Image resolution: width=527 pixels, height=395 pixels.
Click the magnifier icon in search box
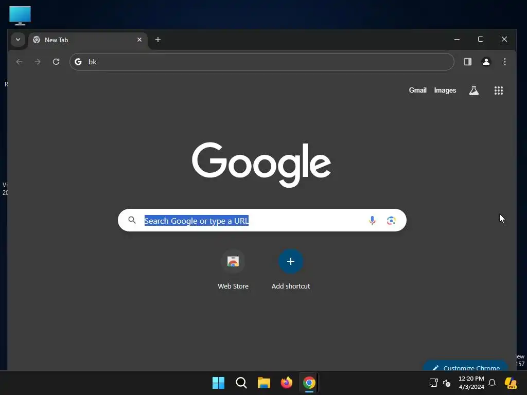[132, 220]
